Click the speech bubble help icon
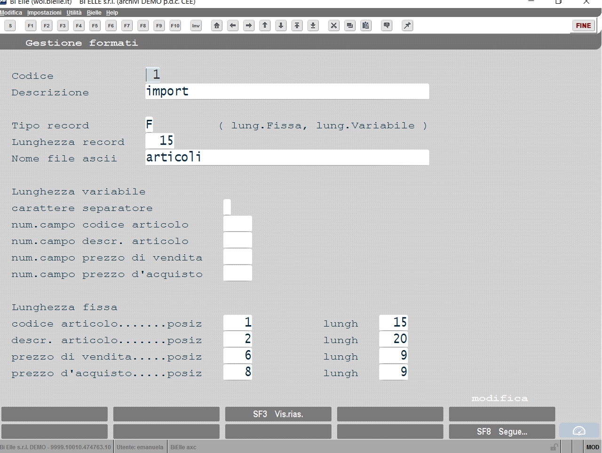Viewport: 602px width, 453px height. coord(387,26)
